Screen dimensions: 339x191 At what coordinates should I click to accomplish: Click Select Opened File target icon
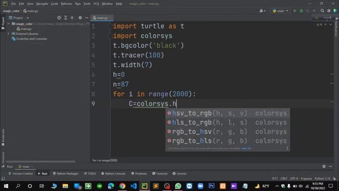tap(59, 18)
